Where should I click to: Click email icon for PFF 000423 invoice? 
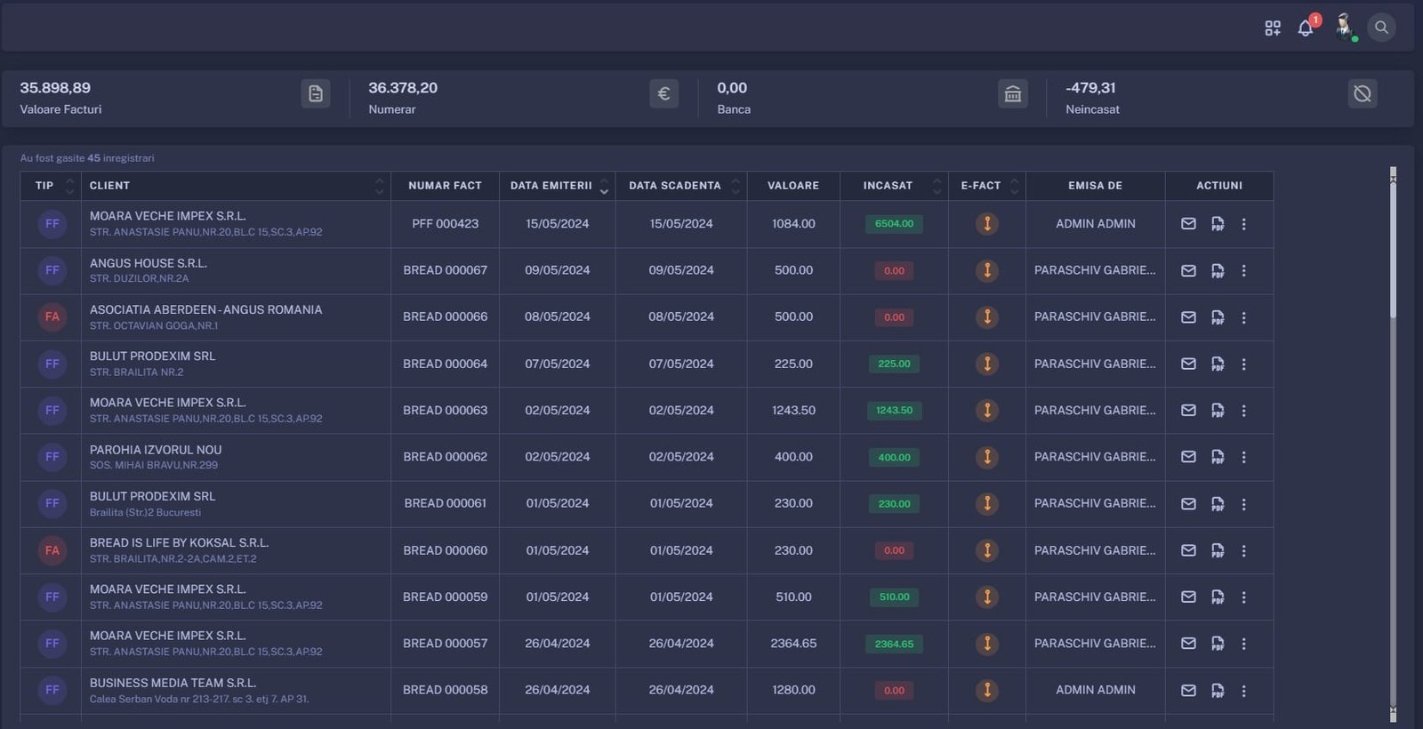pyautogui.click(x=1188, y=224)
